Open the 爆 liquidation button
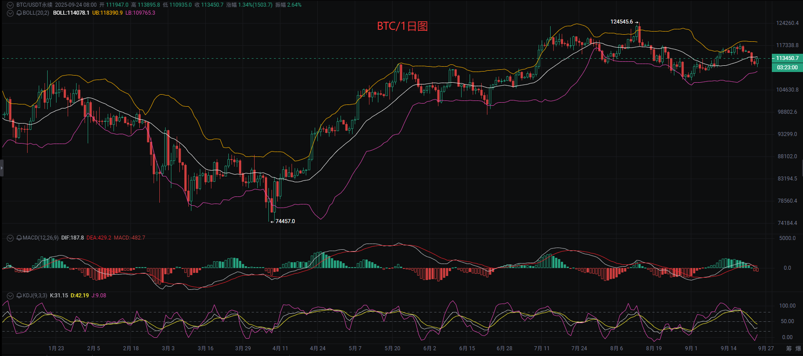The width and height of the screenshot is (803, 356). click(x=799, y=348)
